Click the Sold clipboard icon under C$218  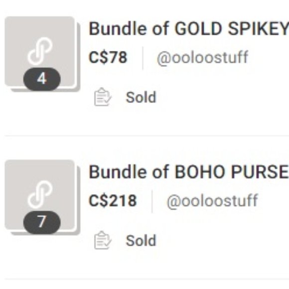[x=103, y=240]
